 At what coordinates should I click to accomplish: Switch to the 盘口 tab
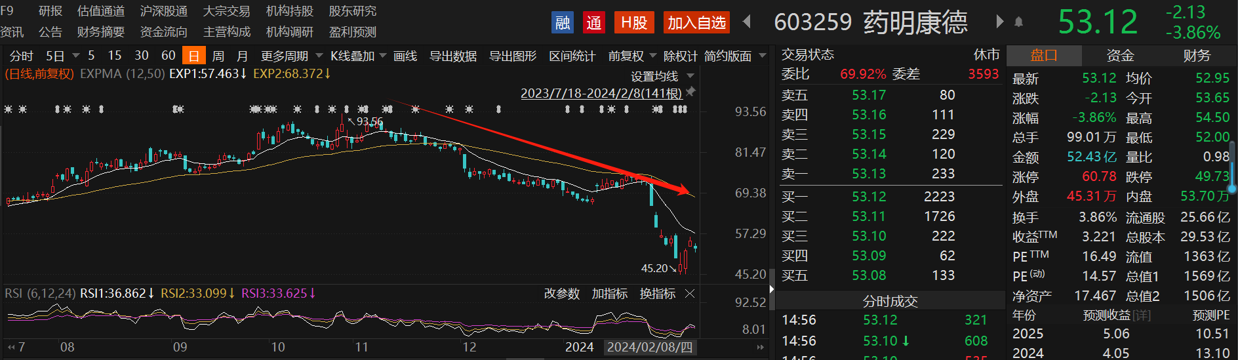click(x=1044, y=56)
